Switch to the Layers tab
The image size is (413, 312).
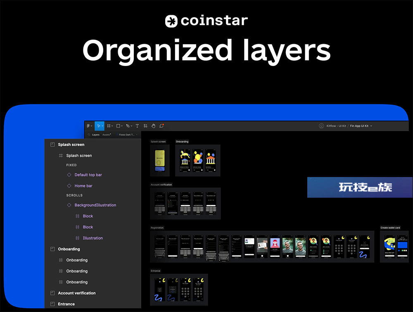point(96,135)
